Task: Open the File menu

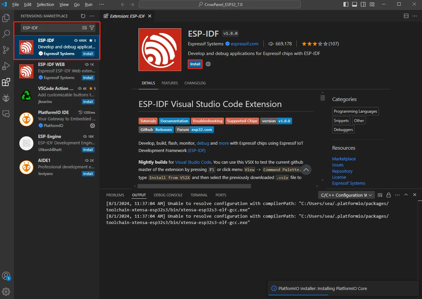Action: [16, 5]
